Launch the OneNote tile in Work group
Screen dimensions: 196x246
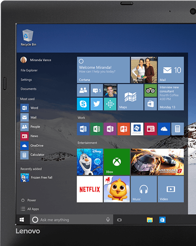click(110, 129)
